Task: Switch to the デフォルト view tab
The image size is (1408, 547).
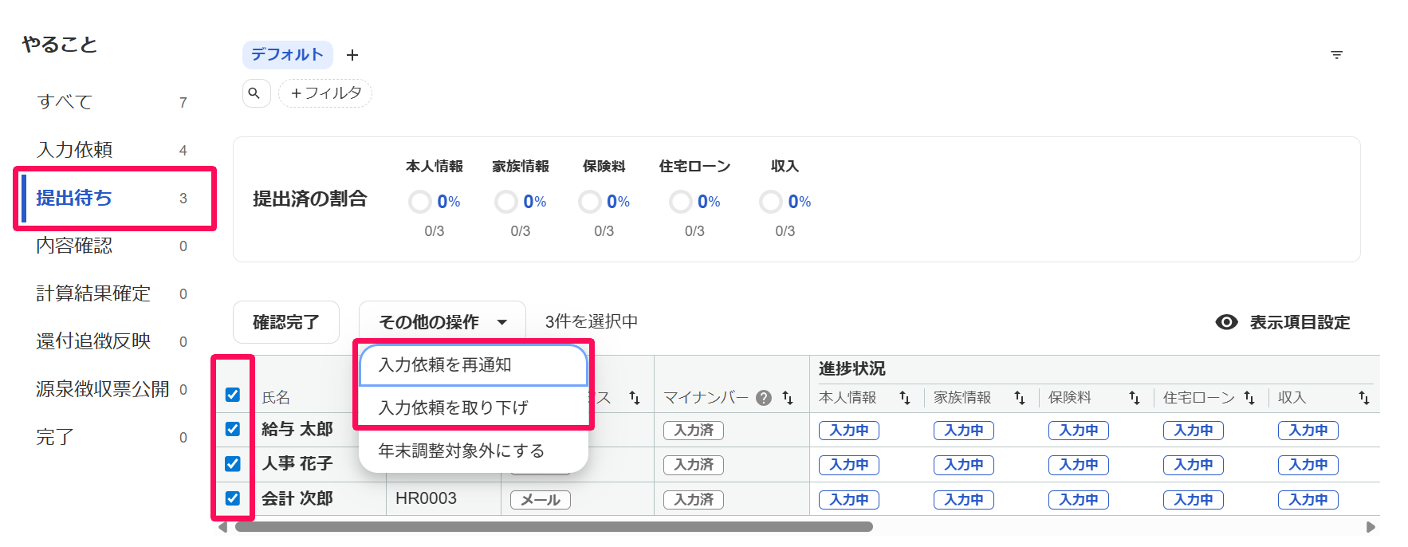Action: (x=287, y=55)
